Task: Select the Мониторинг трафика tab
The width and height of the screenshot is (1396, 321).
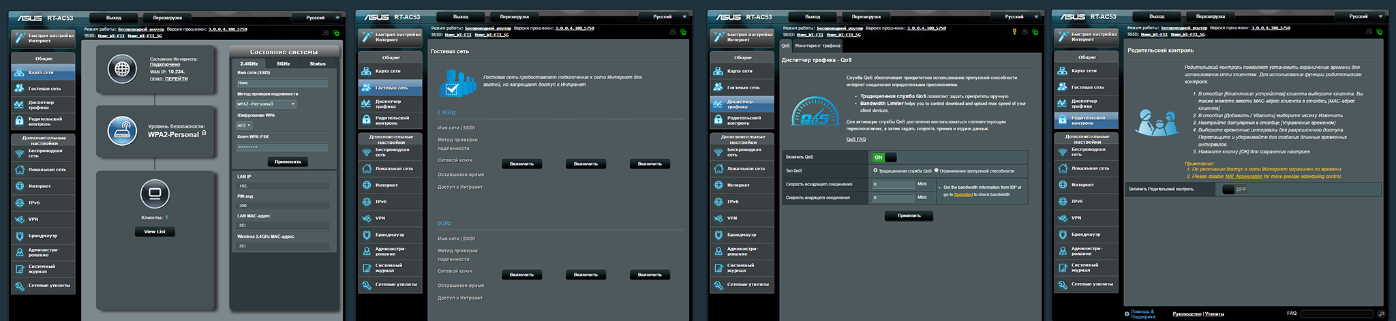Action: 818,46
